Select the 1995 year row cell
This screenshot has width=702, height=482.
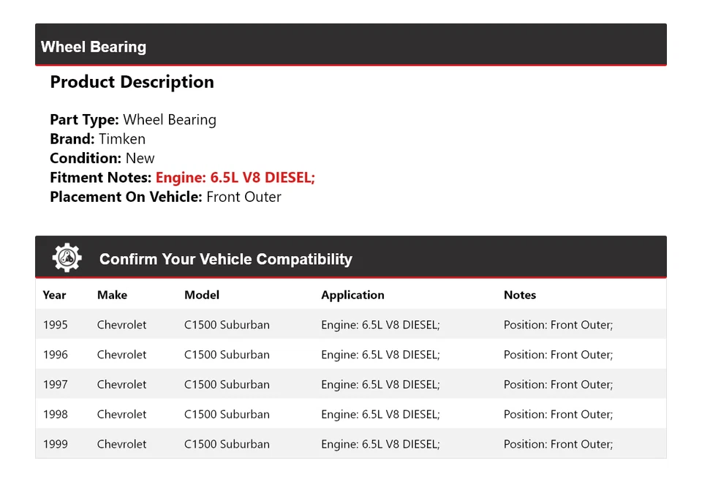pyautogui.click(x=55, y=325)
